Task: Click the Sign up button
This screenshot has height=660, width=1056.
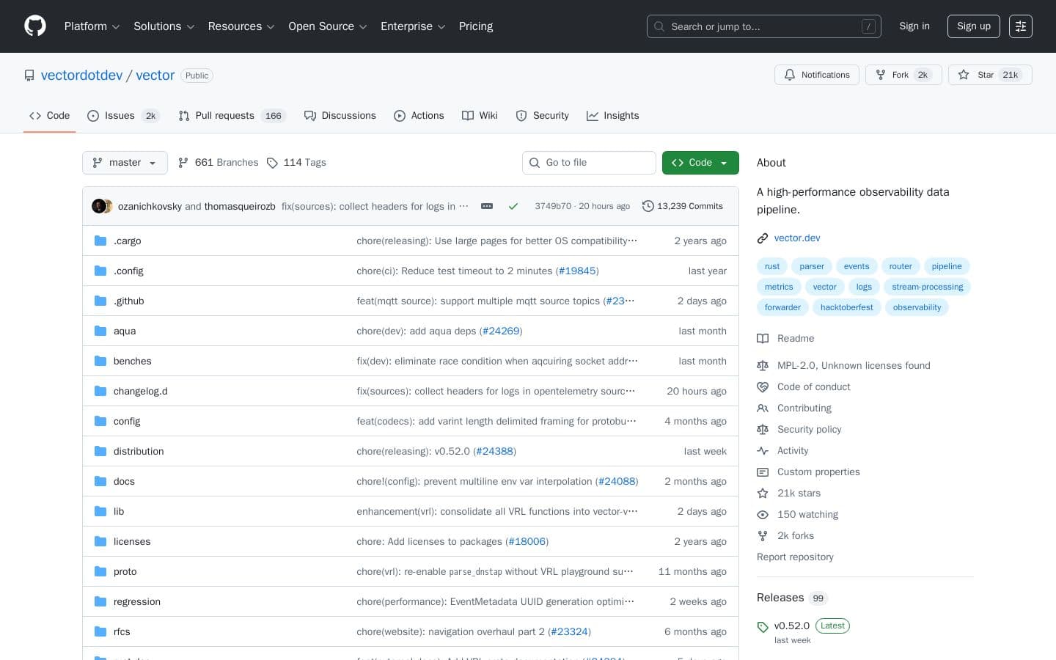Action: [973, 26]
